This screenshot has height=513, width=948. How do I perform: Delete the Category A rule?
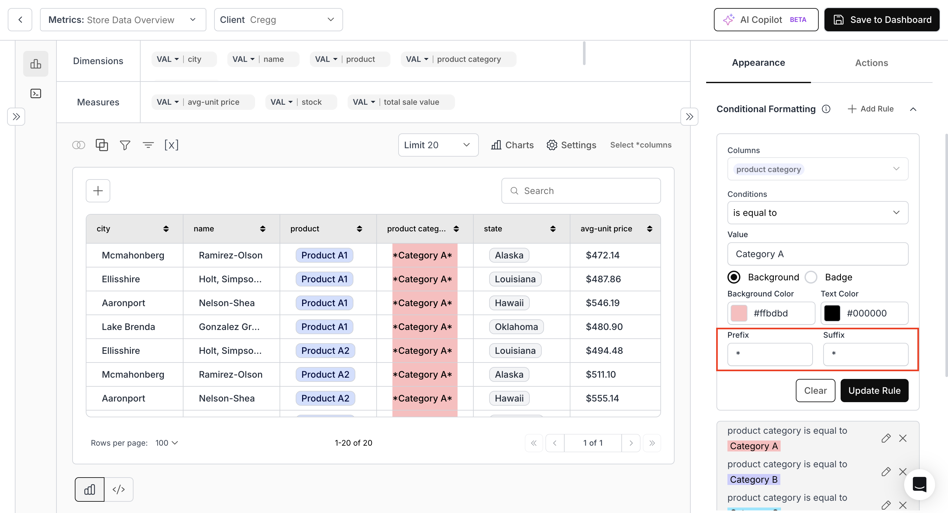point(903,438)
